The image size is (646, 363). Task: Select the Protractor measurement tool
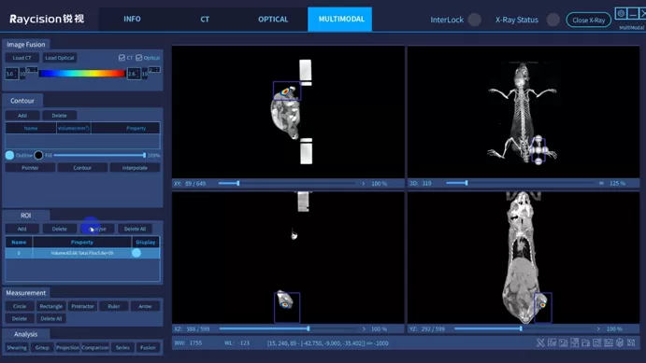82,306
